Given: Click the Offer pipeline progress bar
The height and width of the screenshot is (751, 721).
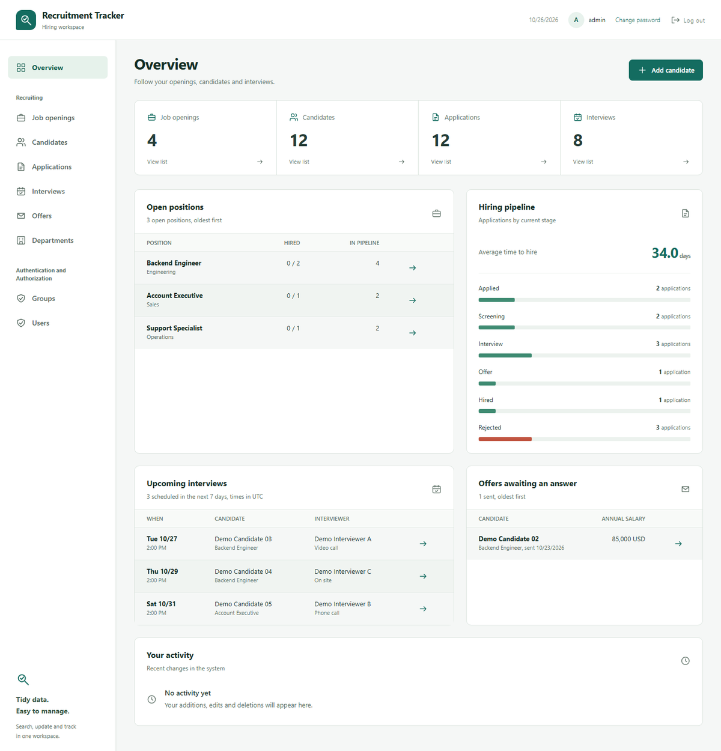Looking at the screenshot, I should (x=585, y=383).
